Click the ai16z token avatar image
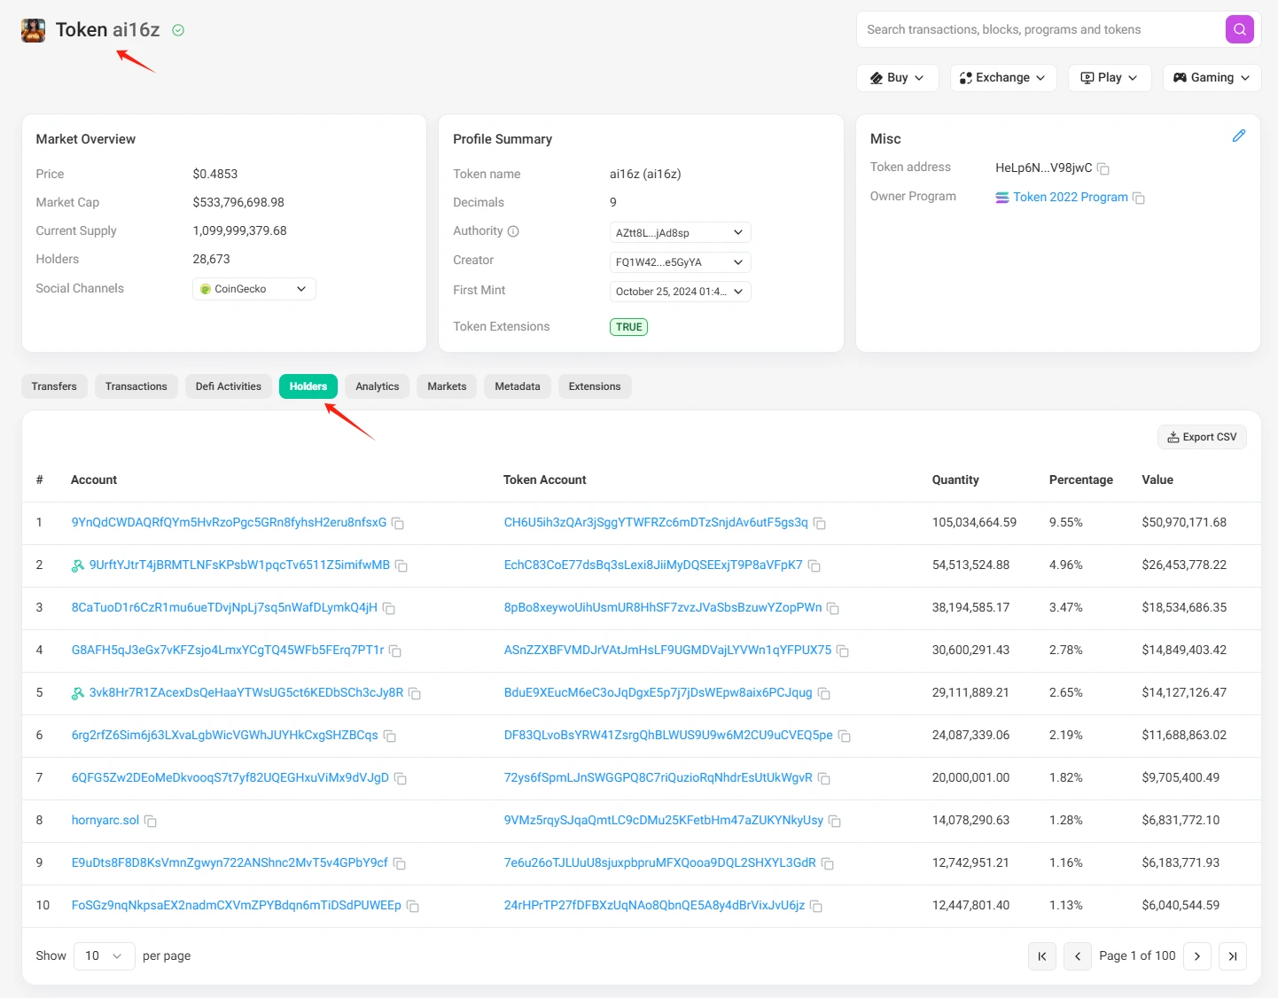1278x998 pixels. click(x=34, y=30)
